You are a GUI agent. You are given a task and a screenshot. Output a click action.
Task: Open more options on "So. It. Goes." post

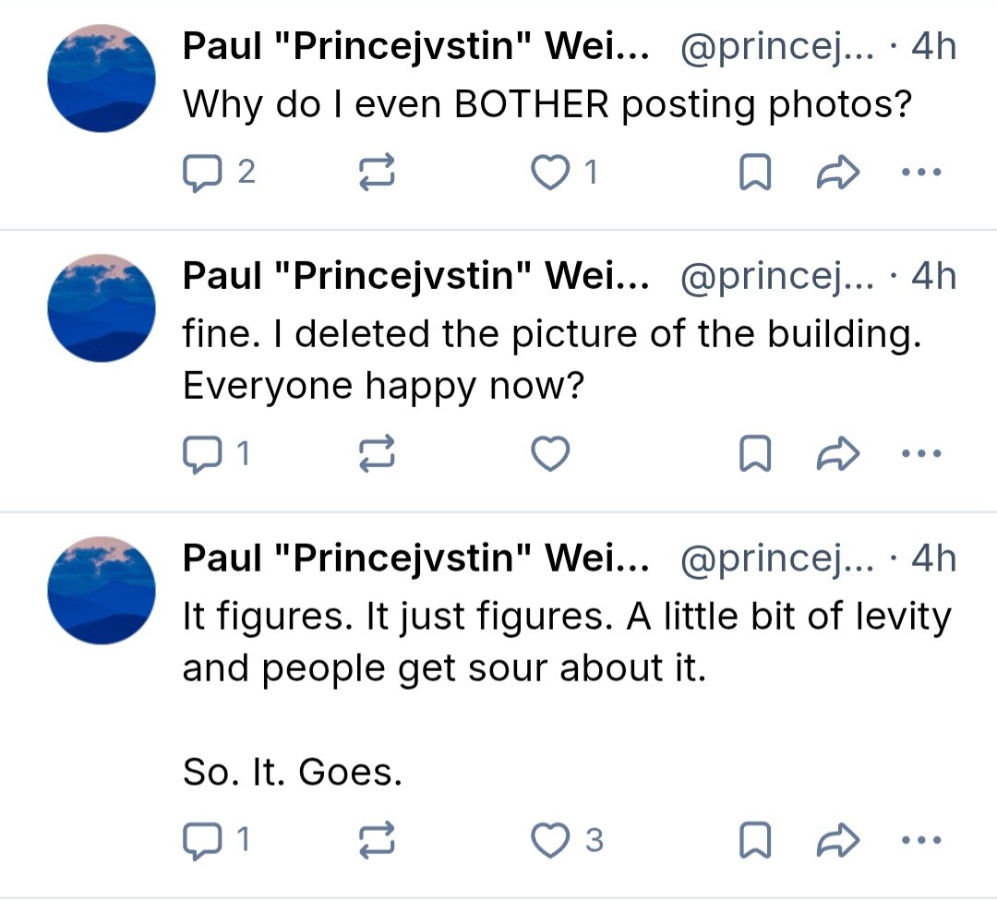point(920,840)
